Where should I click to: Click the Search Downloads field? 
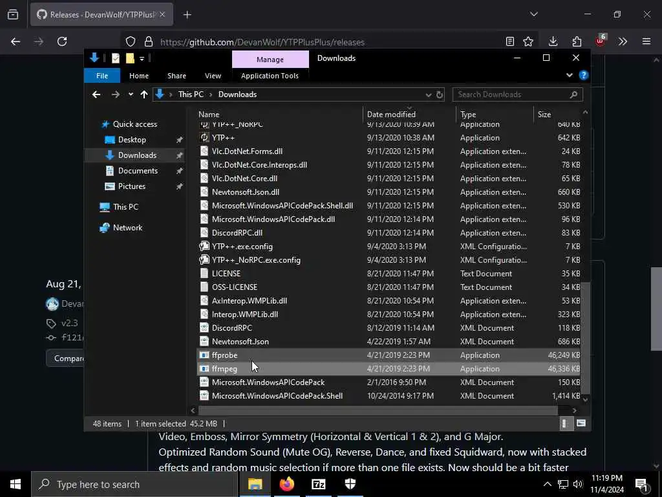pyautogui.click(x=518, y=94)
